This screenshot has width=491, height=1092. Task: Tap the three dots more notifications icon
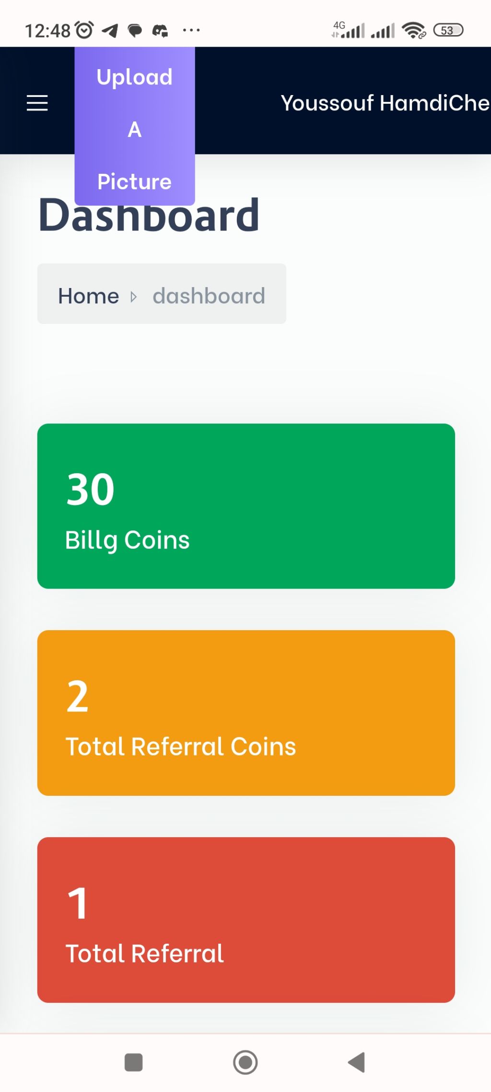point(191,30)
